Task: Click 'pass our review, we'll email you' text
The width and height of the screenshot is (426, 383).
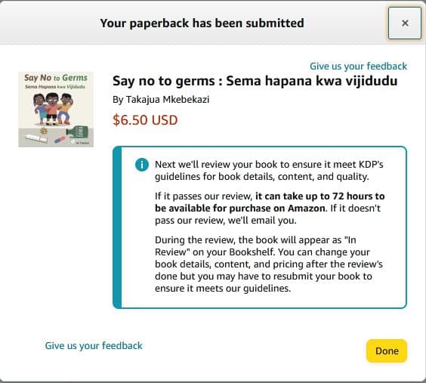Action: tap(226, 221)
